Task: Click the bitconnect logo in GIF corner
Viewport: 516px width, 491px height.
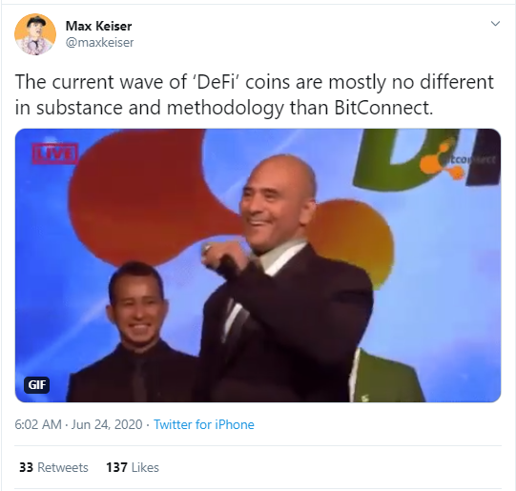Action: [x=459, y=160]
